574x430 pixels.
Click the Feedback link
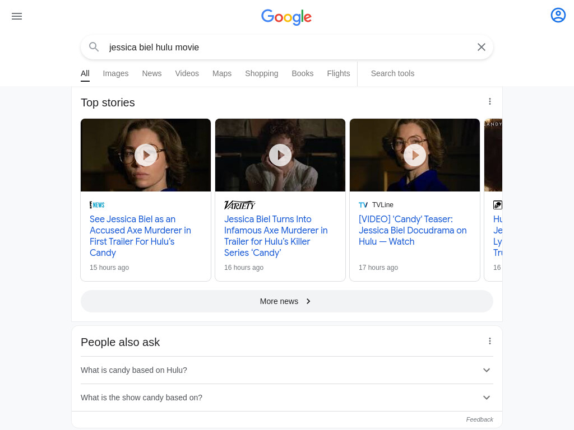coord(480,419)
